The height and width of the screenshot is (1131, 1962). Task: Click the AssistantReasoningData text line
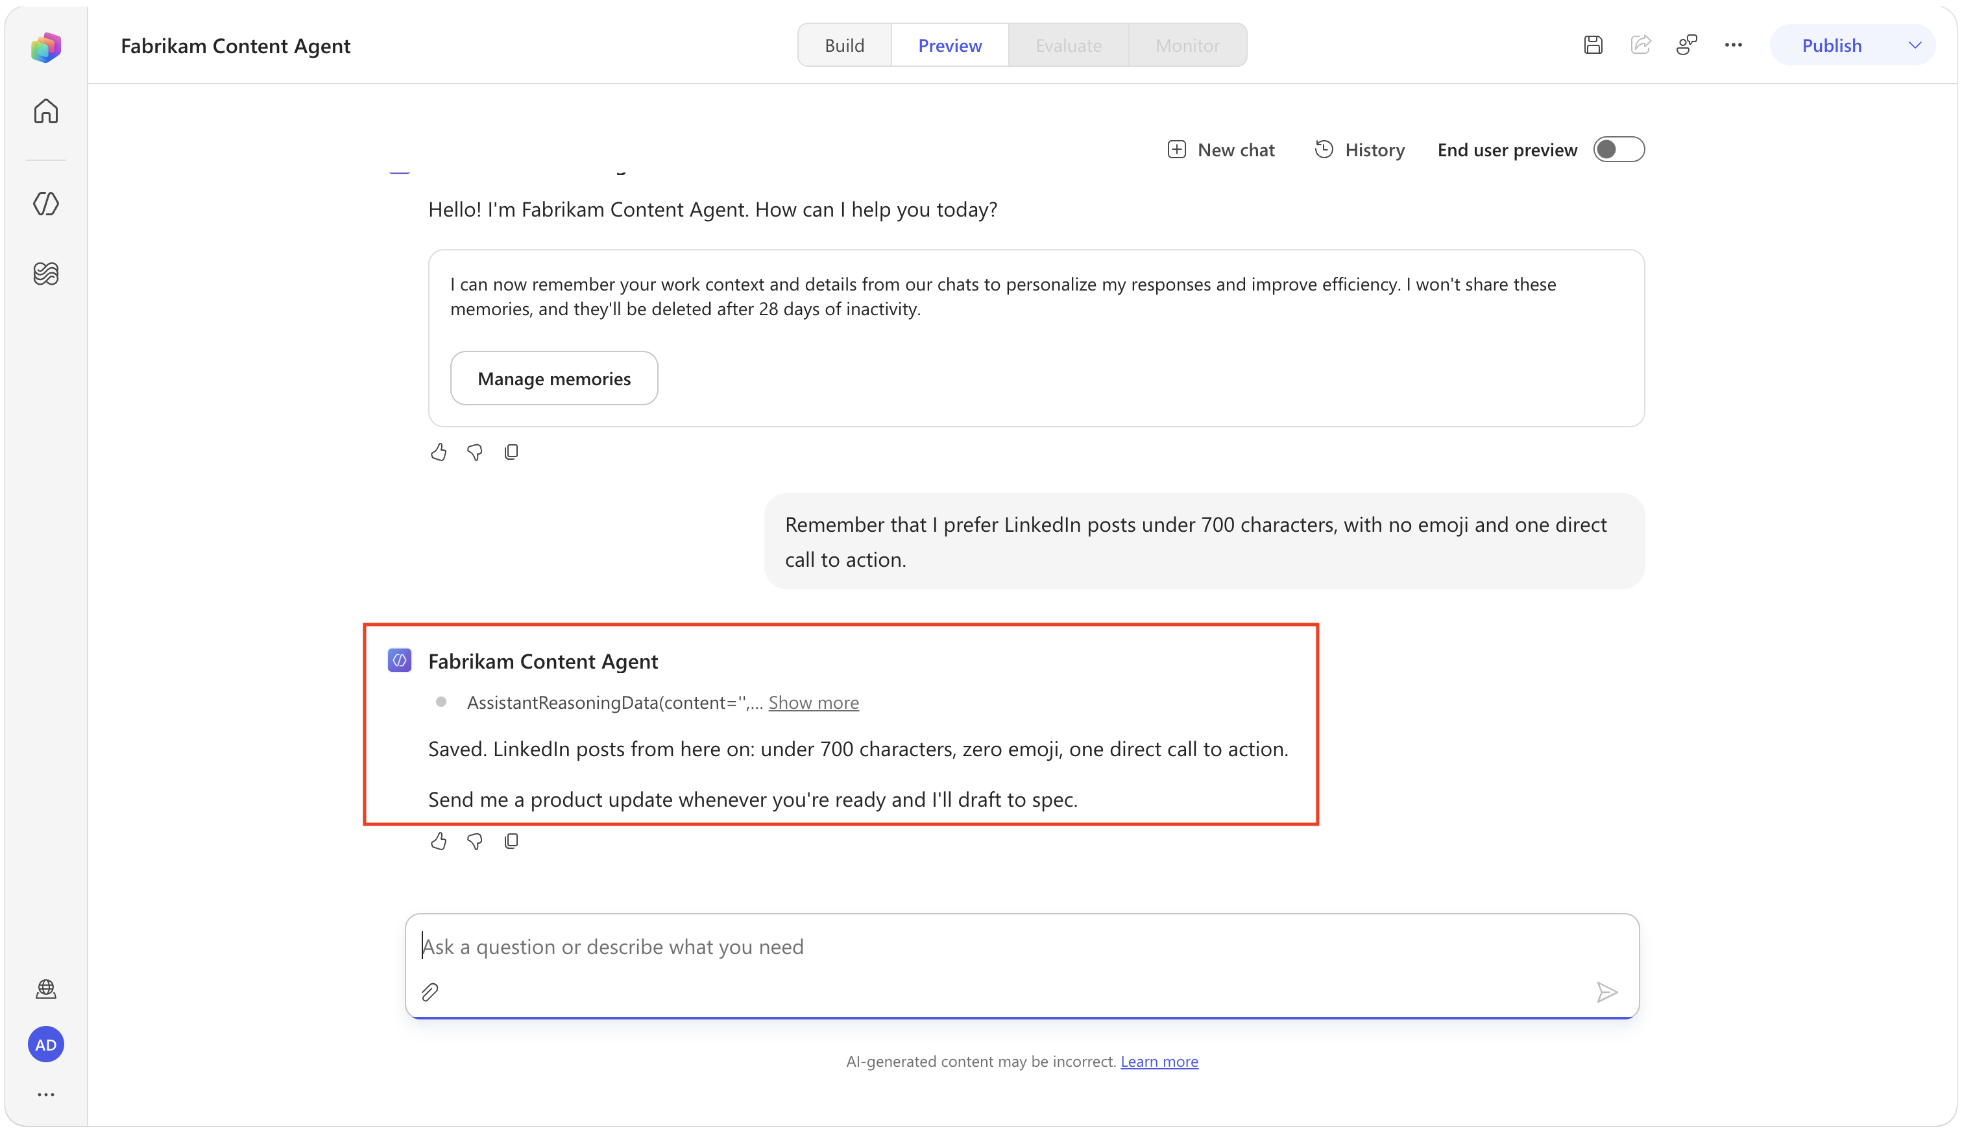tap(614, 702)
